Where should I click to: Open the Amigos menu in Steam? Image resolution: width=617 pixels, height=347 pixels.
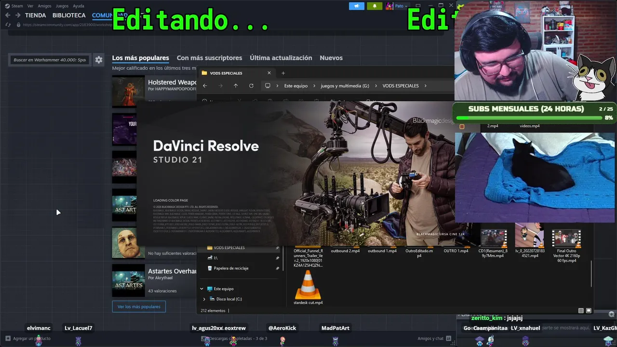(44, 6)
